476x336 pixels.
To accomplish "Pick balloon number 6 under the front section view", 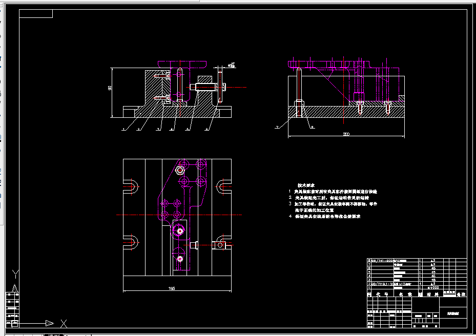I will point(206,129).
